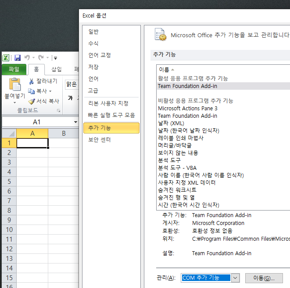Redo action with the redo arrow icon
The height and width of the screenshot is (288, 290).
[41, 58]
